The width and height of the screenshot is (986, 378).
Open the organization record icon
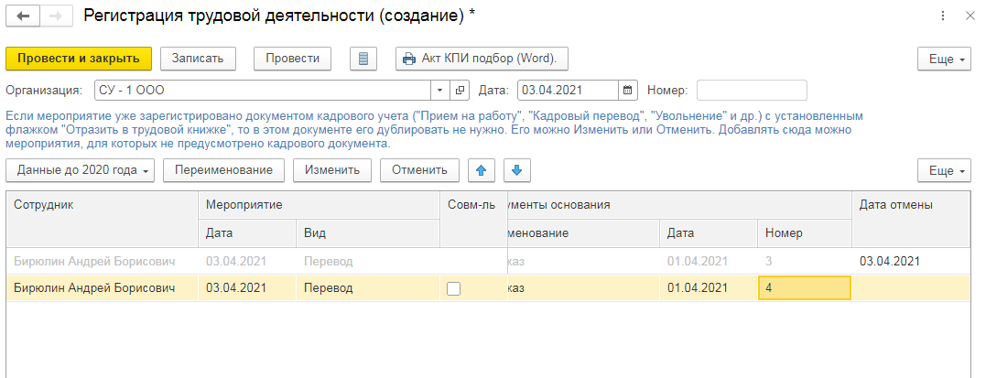[x=460, y=91]
